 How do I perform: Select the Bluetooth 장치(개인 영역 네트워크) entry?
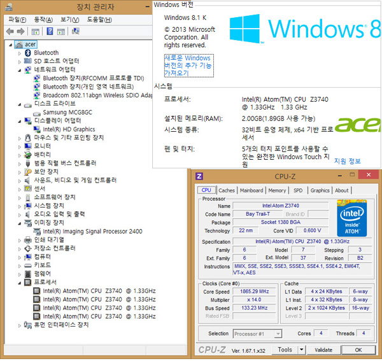[x=88, y=87]
